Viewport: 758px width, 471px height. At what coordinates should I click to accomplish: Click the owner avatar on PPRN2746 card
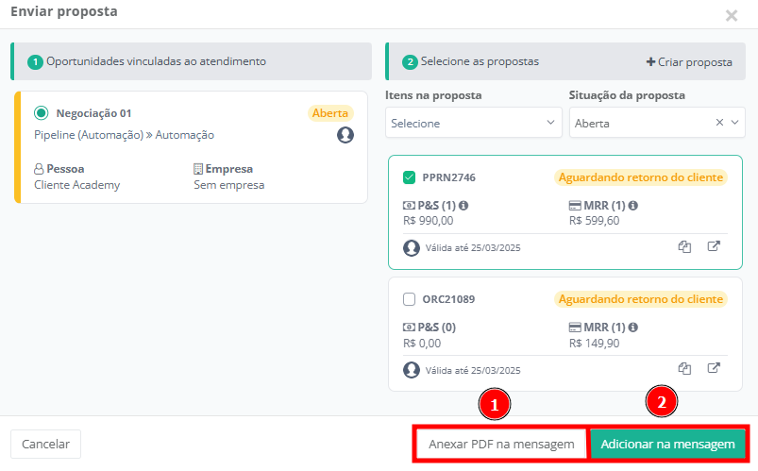click(412, 248)
